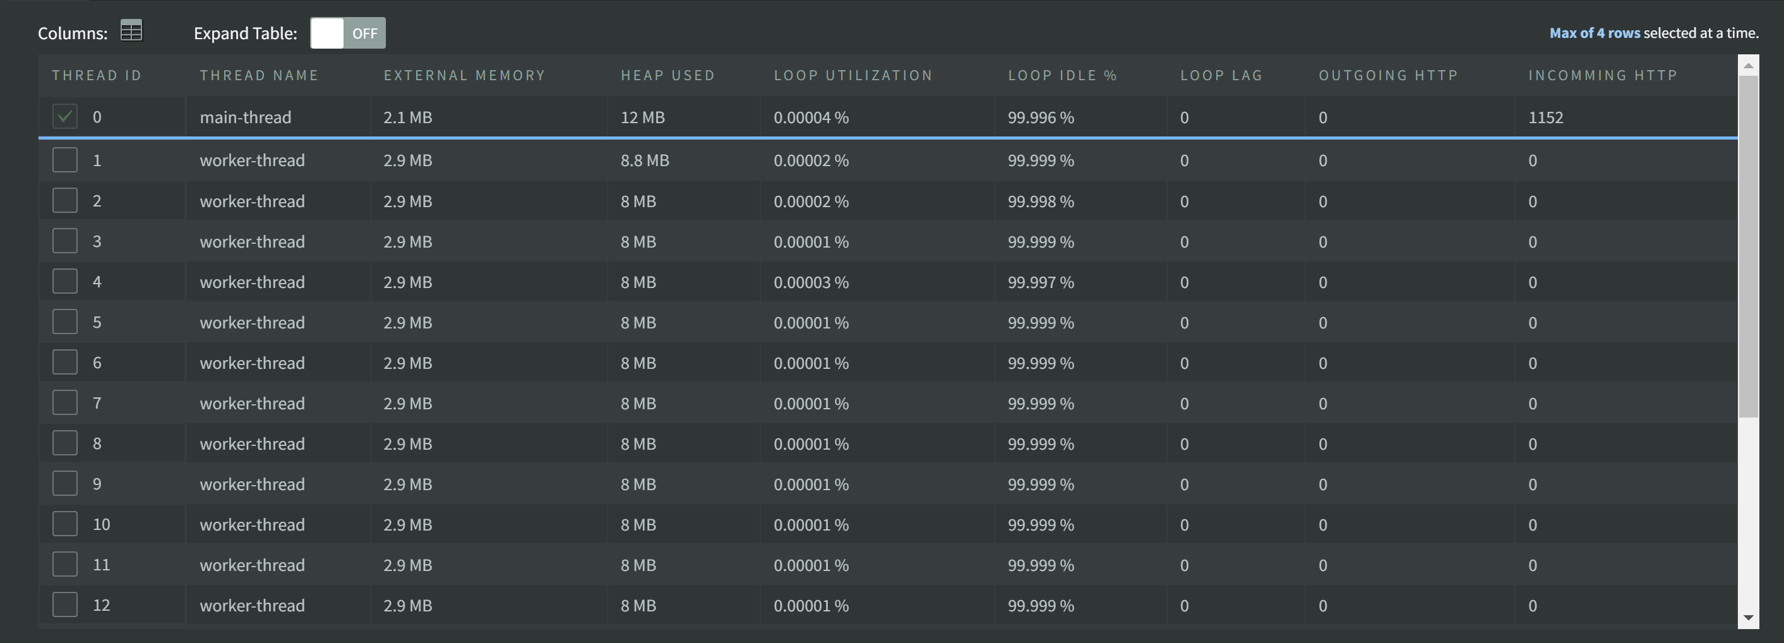This screenshot has height=643, width=1784.
Task: Sort by the Loop Idle % column header
Action: 1062,75
